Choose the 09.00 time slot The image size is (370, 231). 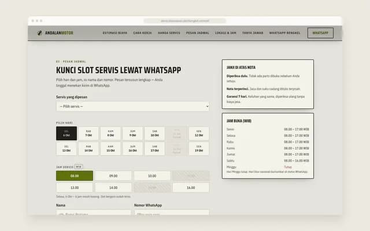tap(113, 176)
